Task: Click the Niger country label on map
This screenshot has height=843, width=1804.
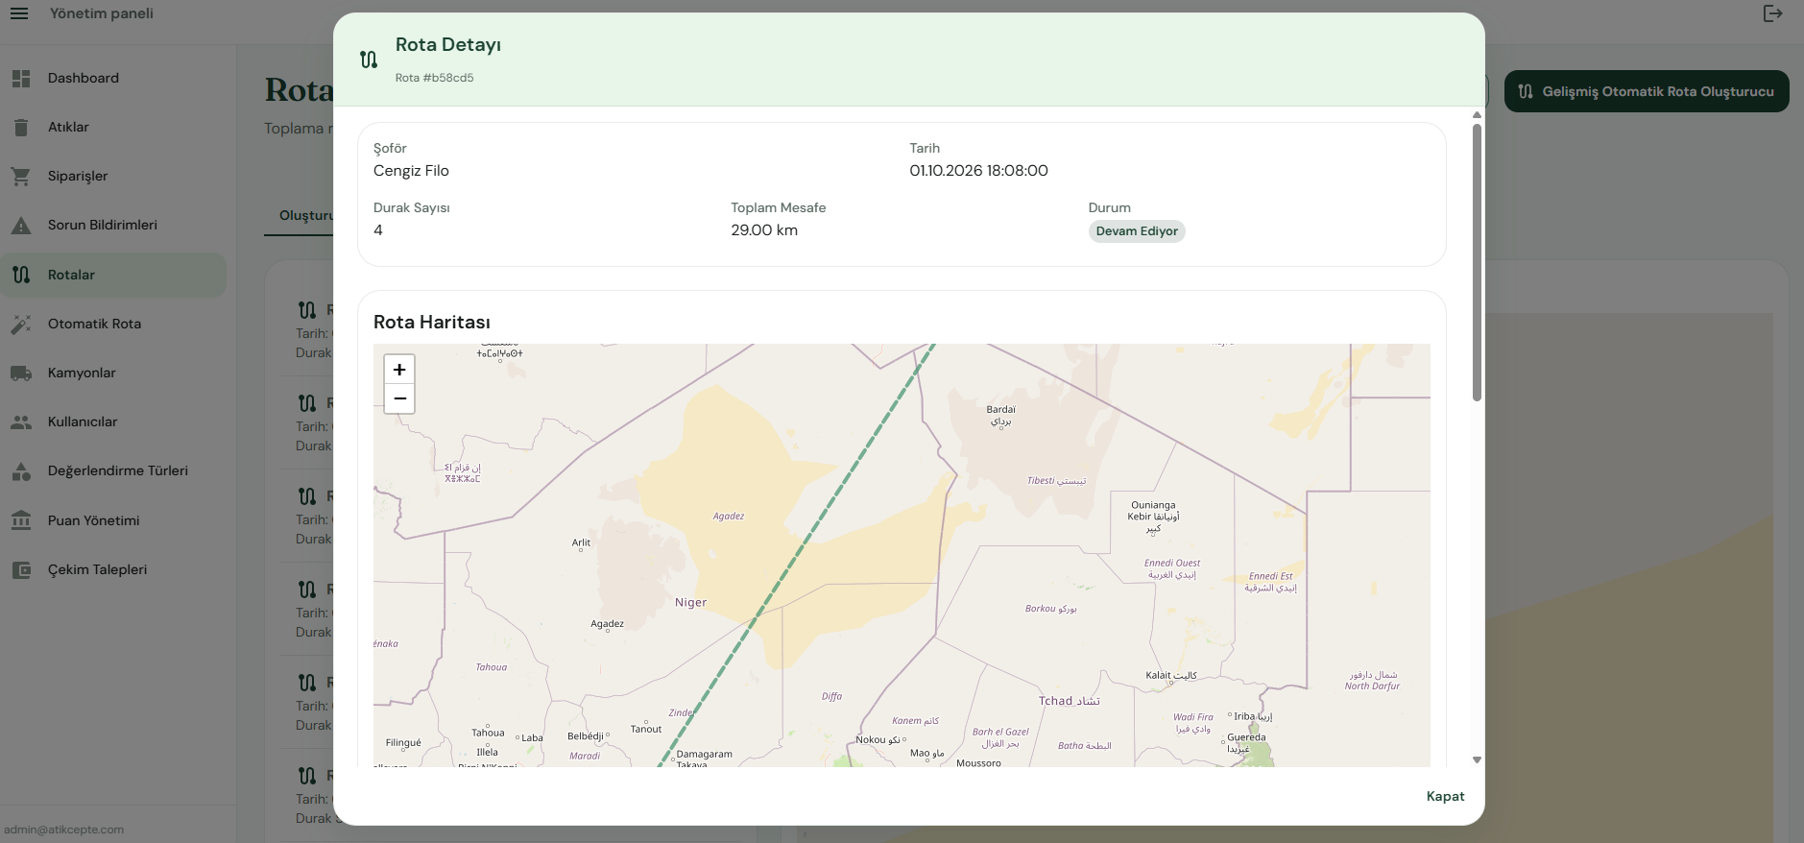Action: click(x=690, y=603)
